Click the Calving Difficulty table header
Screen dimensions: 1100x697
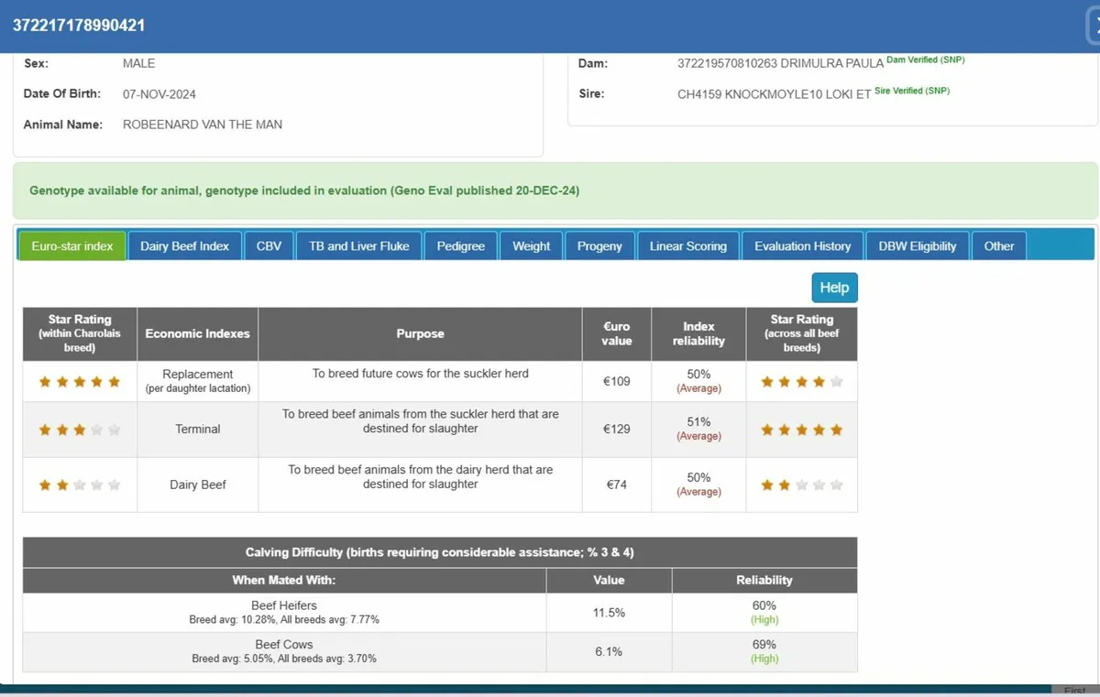pyautogui.click(x=440, y=552)
